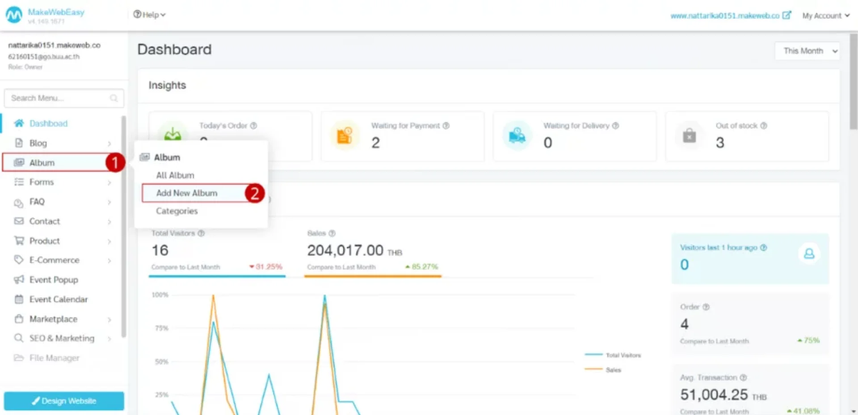Open the This Month period dropdown

coord(807,51)
